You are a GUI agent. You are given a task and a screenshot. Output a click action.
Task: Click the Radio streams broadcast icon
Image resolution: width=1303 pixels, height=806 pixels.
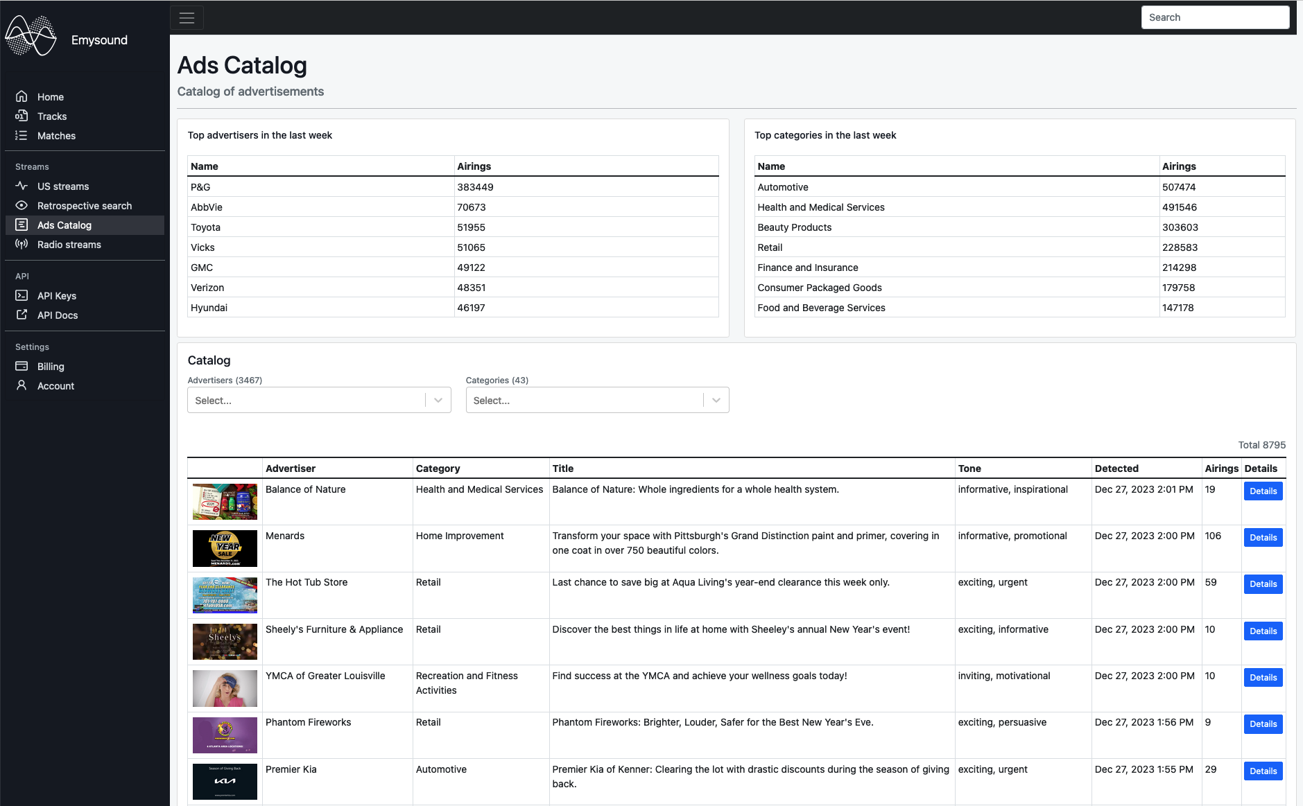(21, 244)
